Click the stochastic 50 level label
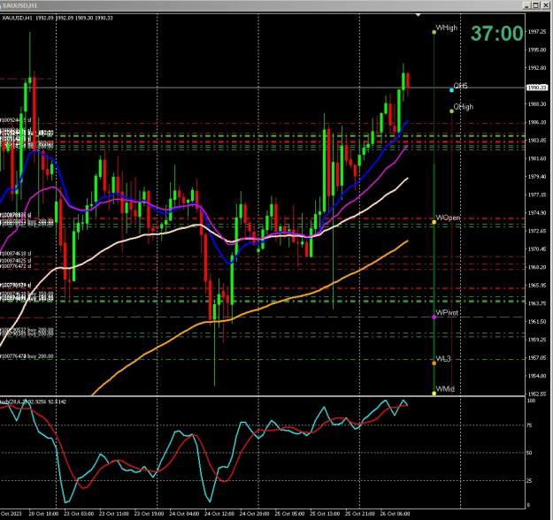Screen dimensions: 553x520 click(x=529, y=453)
